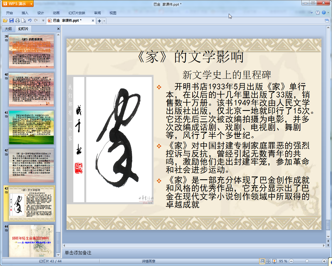Click the zoom in plus button

tap(324, 261)
